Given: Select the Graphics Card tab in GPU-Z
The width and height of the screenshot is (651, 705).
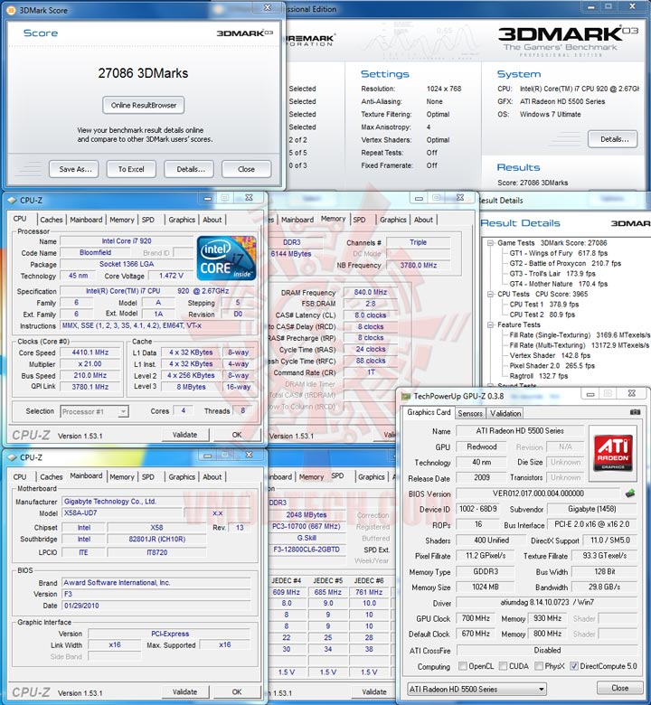Looking at the screenshot, I should pos(429,412).
